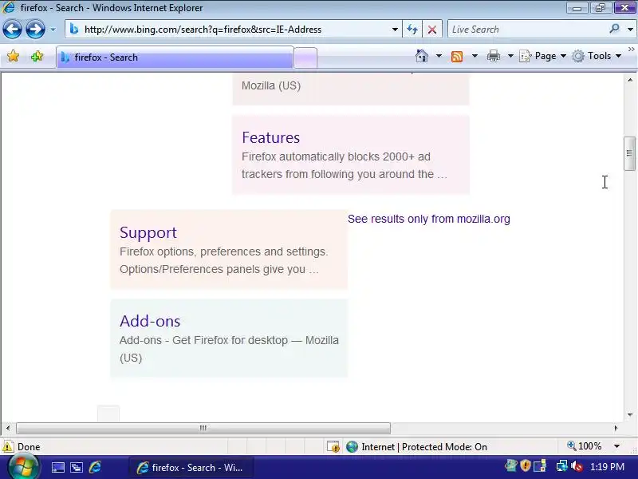Screen dimensions: 638x479
Task: Open the Support link
Action: [x=148, y=232]
